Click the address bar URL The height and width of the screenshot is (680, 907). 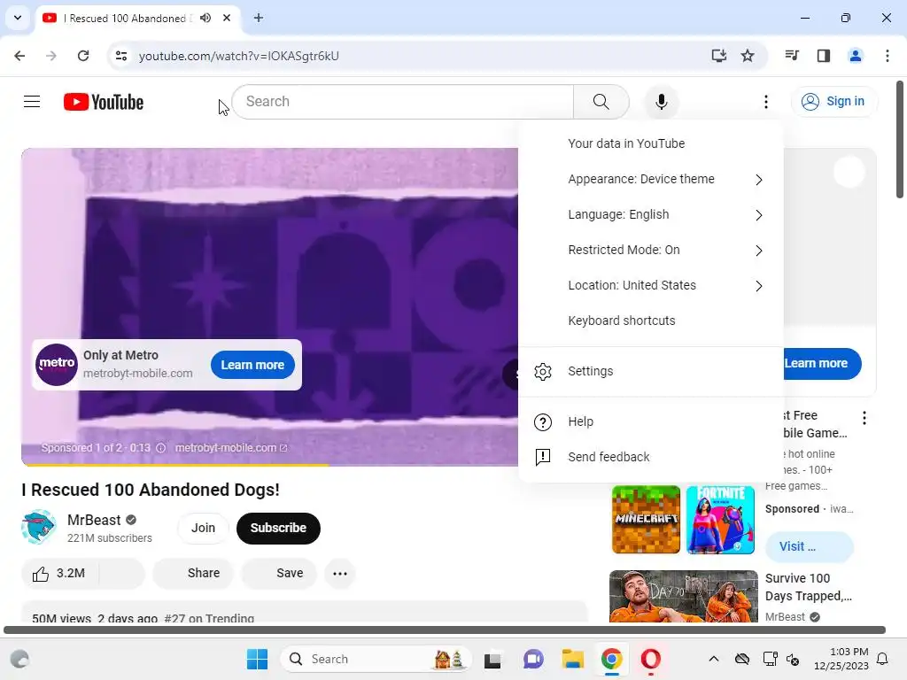239,56
